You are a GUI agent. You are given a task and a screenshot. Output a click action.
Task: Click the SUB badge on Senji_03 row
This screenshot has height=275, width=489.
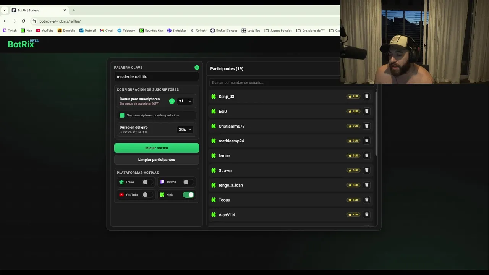click(353, 97)
